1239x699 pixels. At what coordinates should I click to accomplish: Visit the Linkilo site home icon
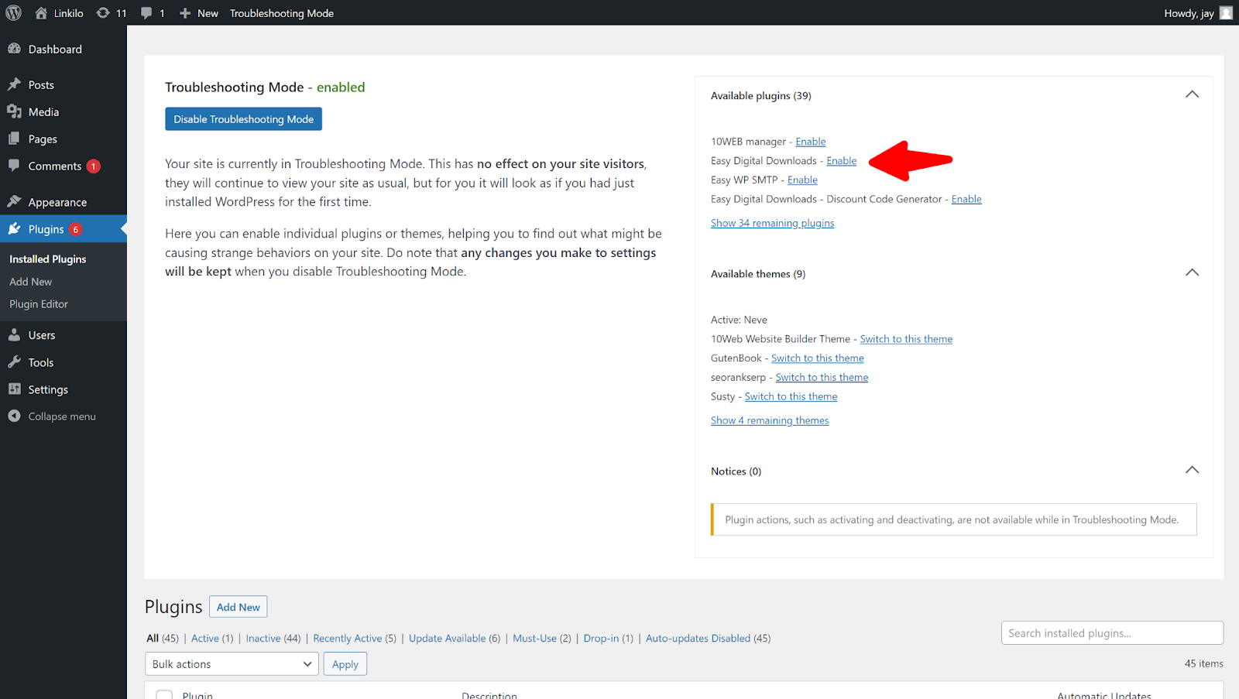41,12
